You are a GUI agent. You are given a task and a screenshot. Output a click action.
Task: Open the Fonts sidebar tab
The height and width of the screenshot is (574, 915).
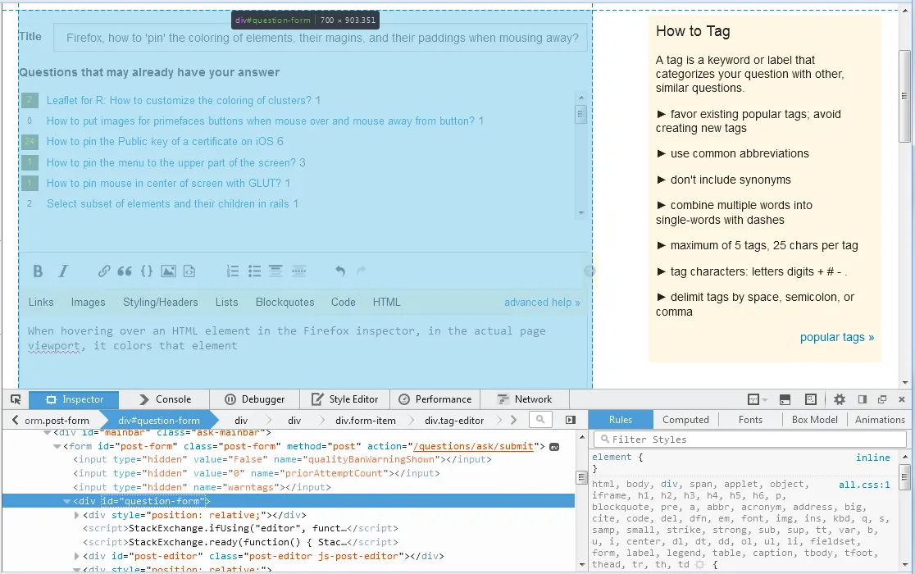(750, 420)
